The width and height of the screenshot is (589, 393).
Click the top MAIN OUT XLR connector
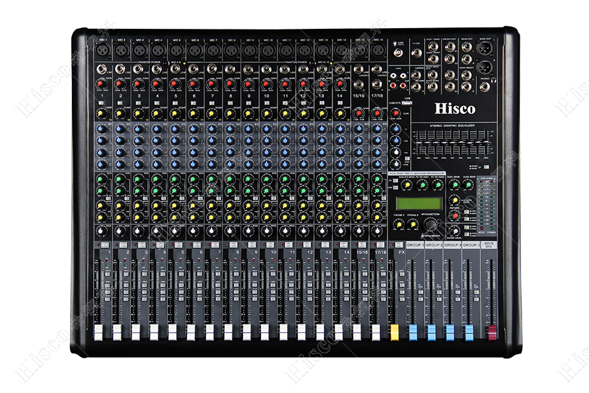(x=485, y=49)
